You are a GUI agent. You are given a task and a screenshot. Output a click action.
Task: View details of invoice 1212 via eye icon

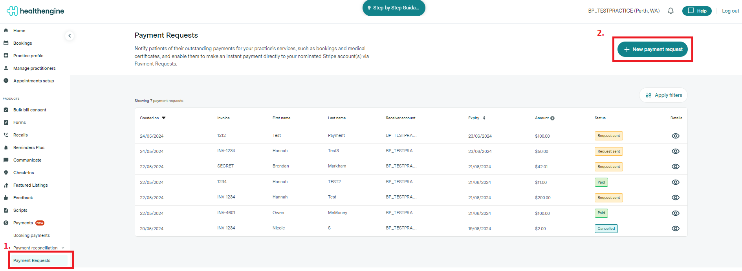point(675,136)
